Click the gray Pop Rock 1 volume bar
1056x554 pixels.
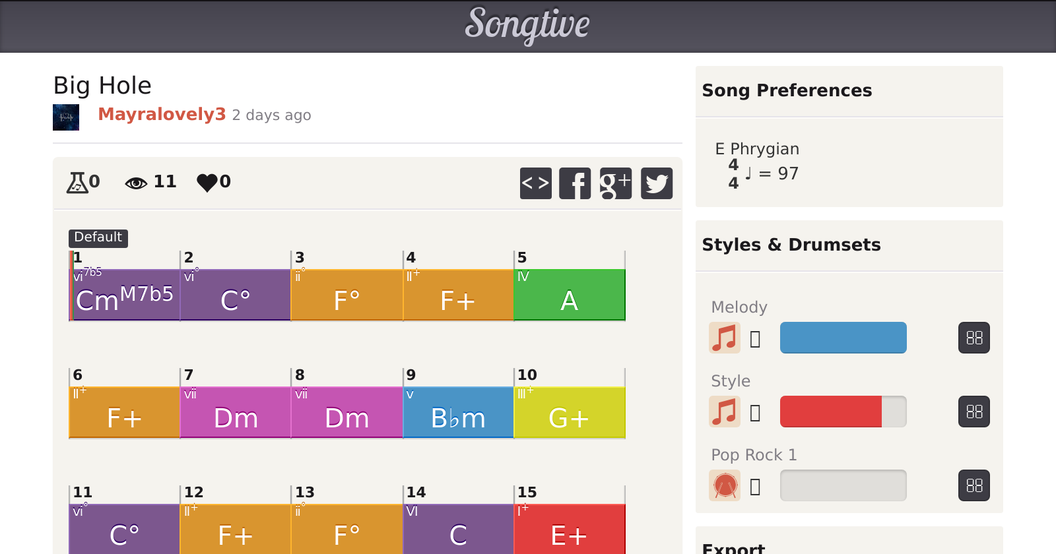(843, 485)
